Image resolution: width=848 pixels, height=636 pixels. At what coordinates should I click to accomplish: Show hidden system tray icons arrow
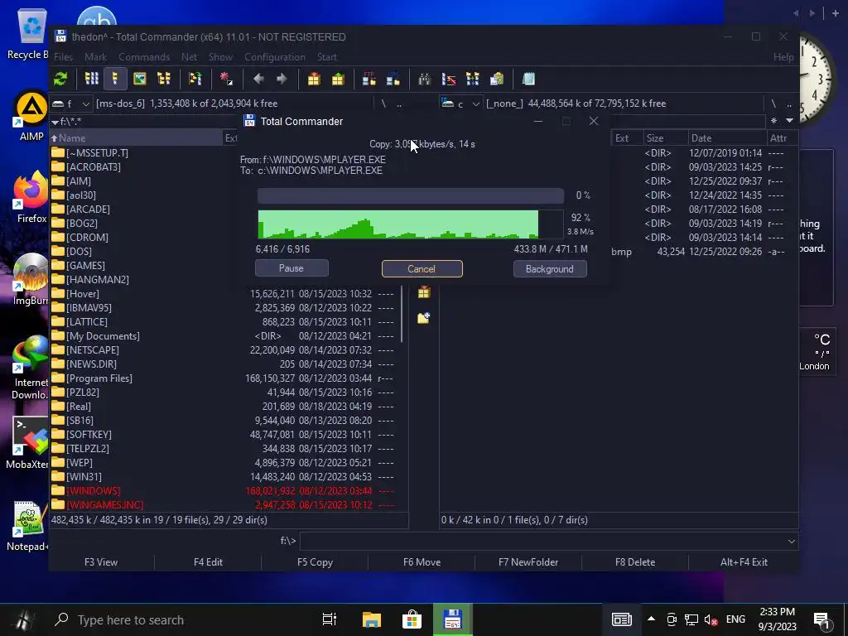click(651, 619)
